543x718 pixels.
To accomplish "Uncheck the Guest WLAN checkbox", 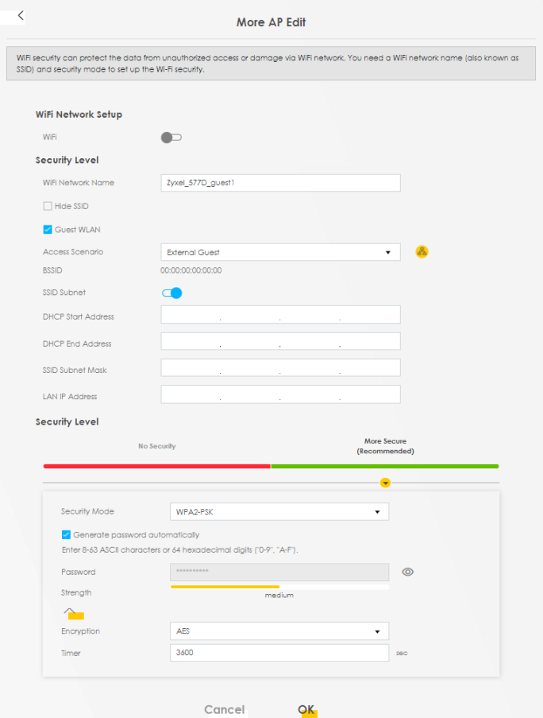I will click(x=48, y=230).
